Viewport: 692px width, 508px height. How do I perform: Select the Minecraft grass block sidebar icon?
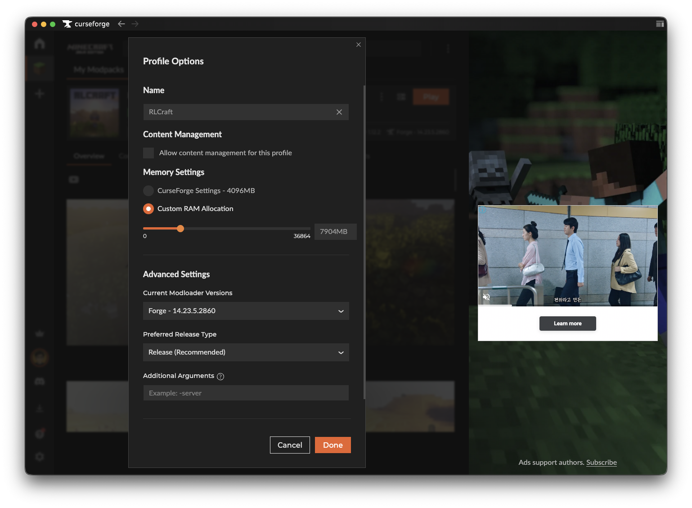(x=40, y=68)
